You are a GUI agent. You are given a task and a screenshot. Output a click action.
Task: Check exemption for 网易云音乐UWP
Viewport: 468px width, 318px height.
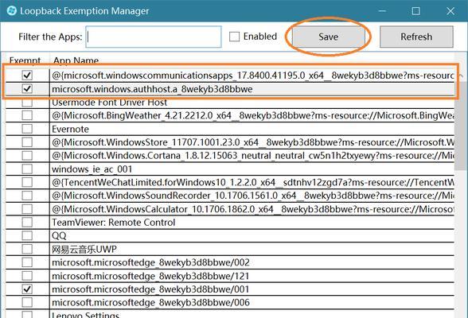tap(27, 249)
